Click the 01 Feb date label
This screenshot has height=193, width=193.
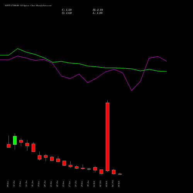point(95,184)
